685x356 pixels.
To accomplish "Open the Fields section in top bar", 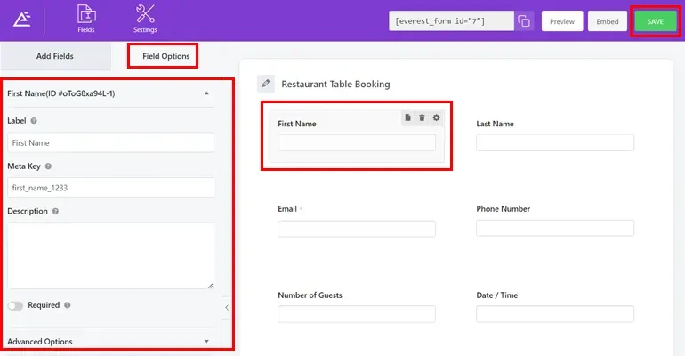I will (86, 20).
